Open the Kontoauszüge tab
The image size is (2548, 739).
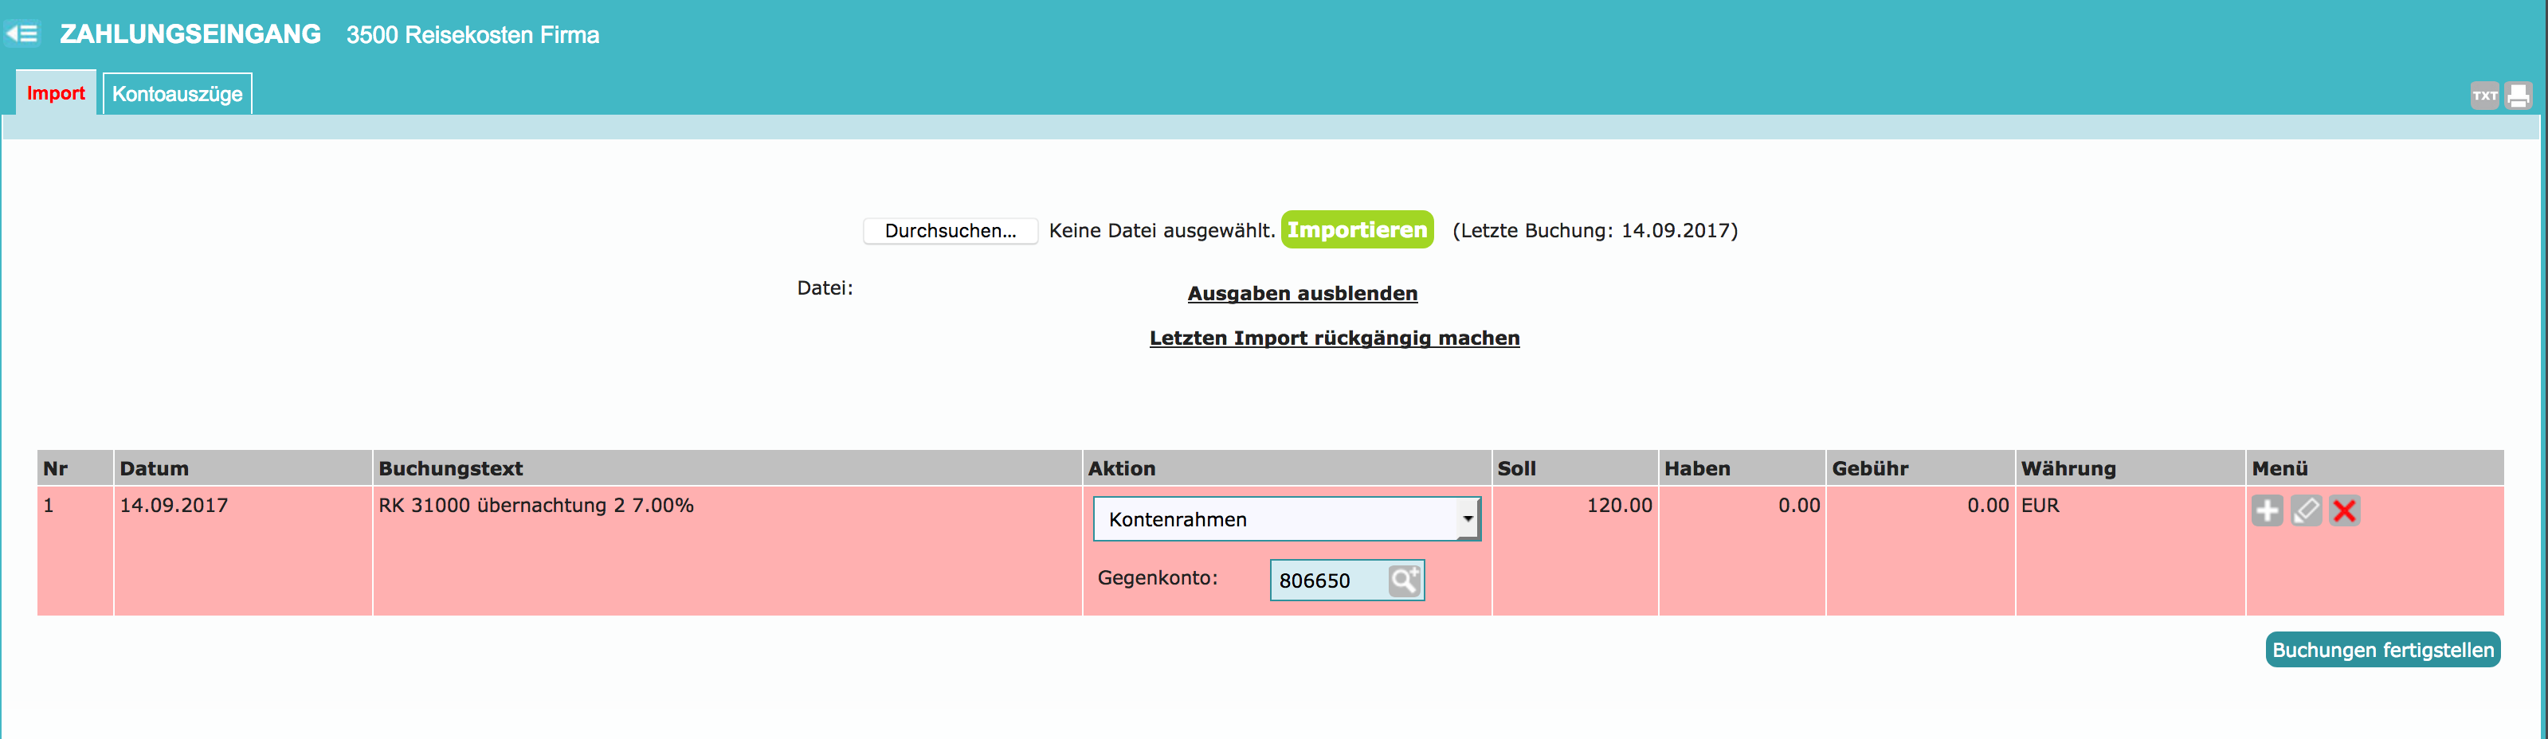177,94
